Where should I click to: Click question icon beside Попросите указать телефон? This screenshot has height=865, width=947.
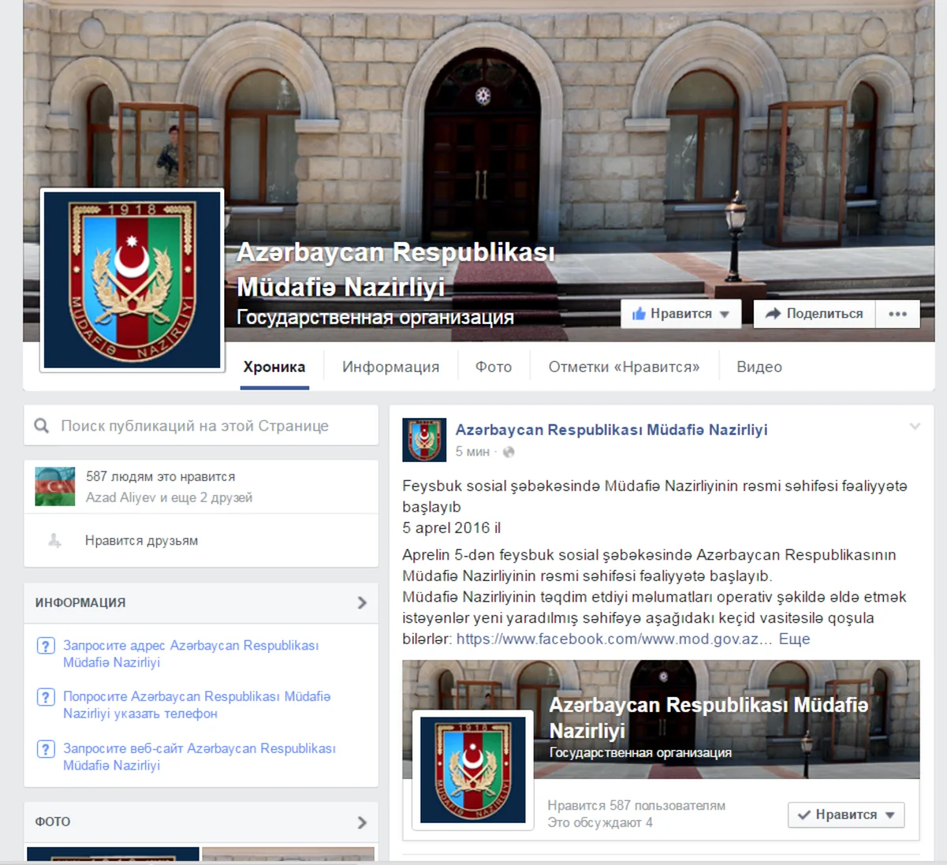46,697
